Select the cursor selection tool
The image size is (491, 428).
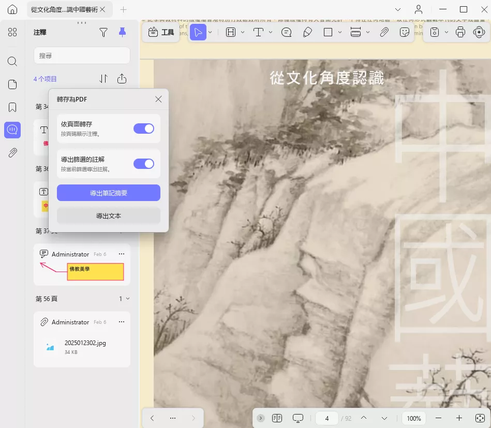click(x=198, y=32)
